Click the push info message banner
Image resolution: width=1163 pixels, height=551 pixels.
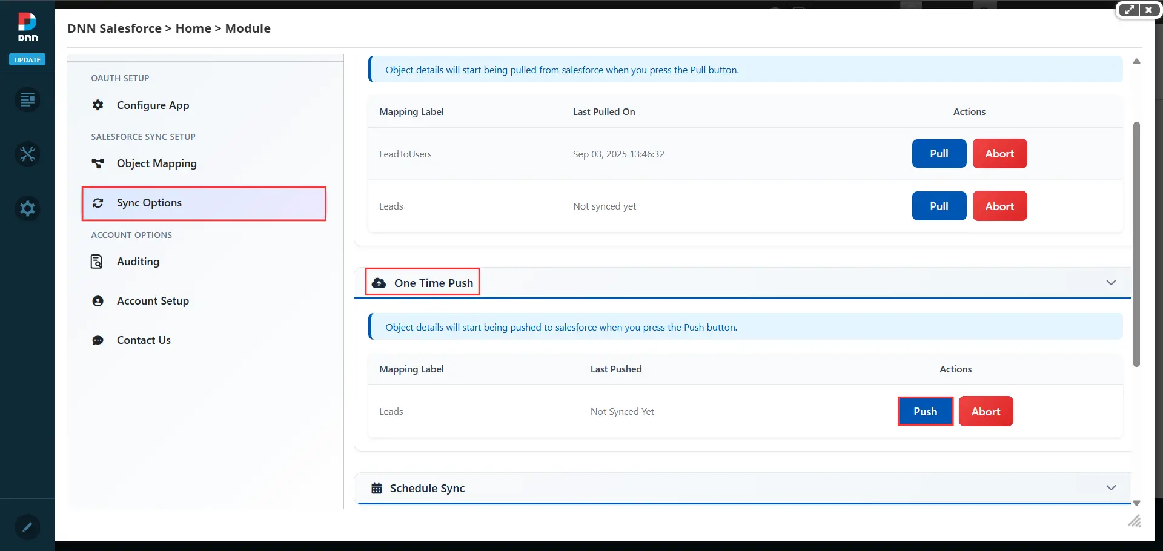[745, 327]
